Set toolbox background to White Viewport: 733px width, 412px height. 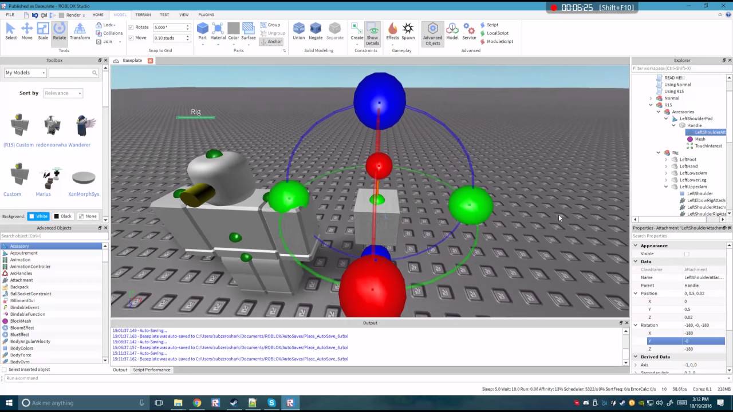pyautogui.click(x=38, y=216)
